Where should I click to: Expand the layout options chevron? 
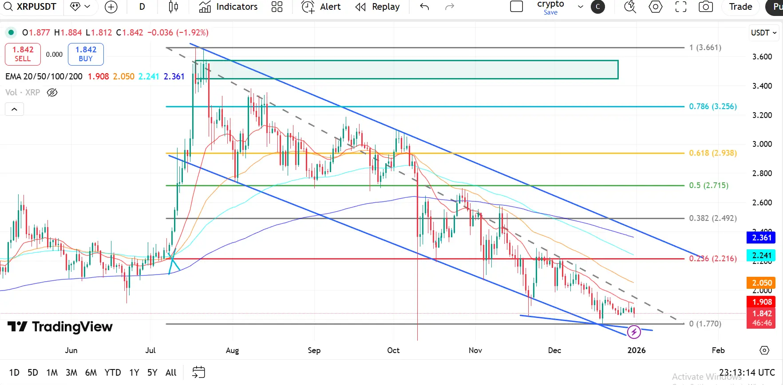[x=580, y=7]
